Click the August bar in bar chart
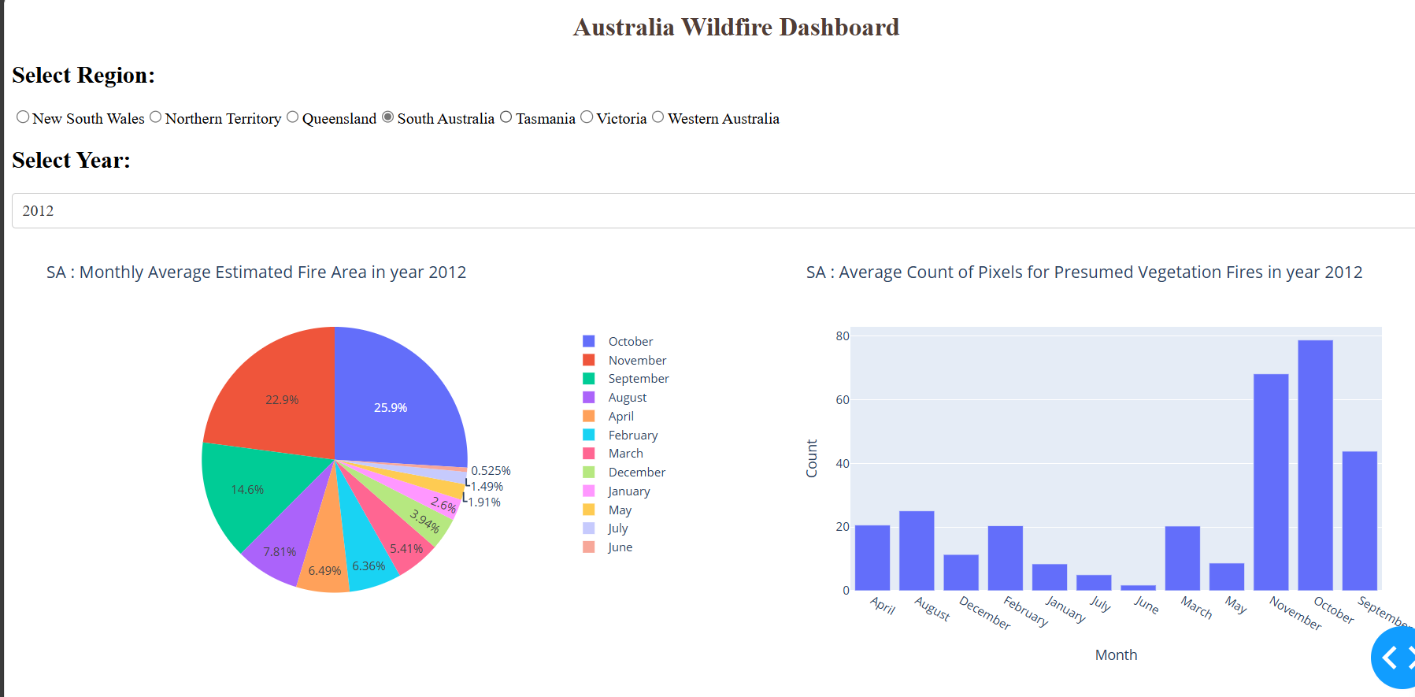Image resolution: width=1415 pixels, height=697 pixels. 917,551
